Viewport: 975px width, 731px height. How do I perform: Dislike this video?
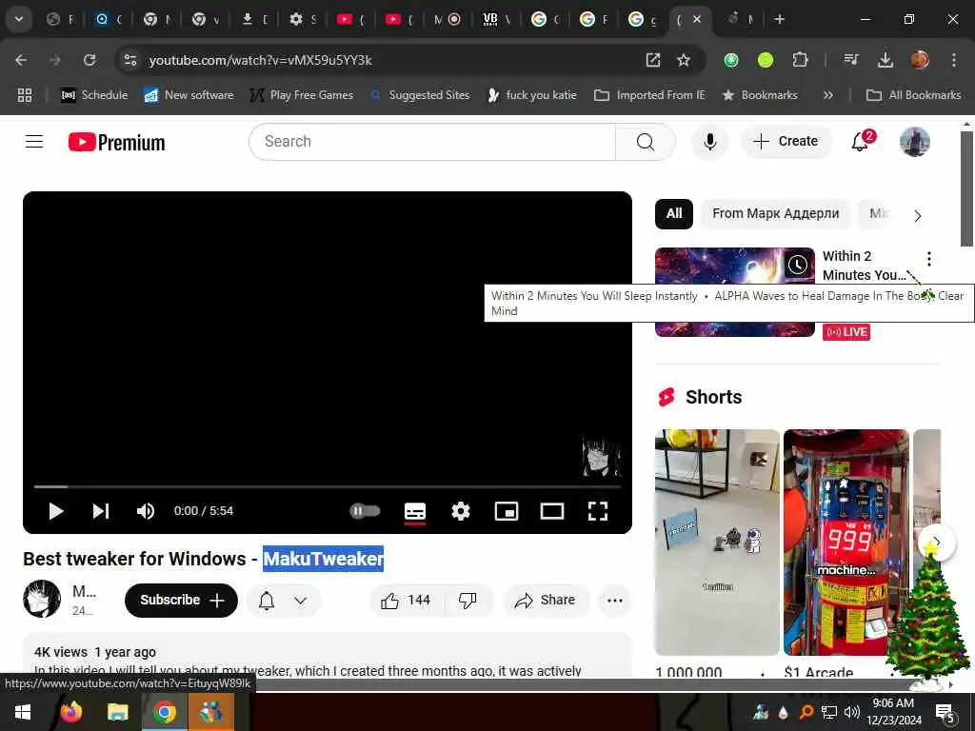pyautogui.click(x=467, y=600)
